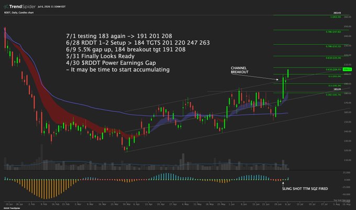Click the 250.00 price axis label
Viewport: 356px width, 210px height.
tap(348, 27)
